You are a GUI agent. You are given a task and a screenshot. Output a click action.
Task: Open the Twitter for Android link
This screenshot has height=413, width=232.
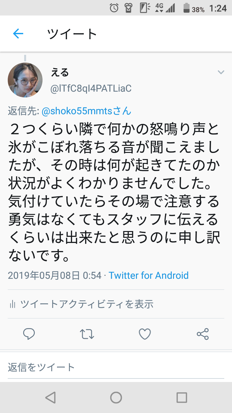(x=149, y=276)
